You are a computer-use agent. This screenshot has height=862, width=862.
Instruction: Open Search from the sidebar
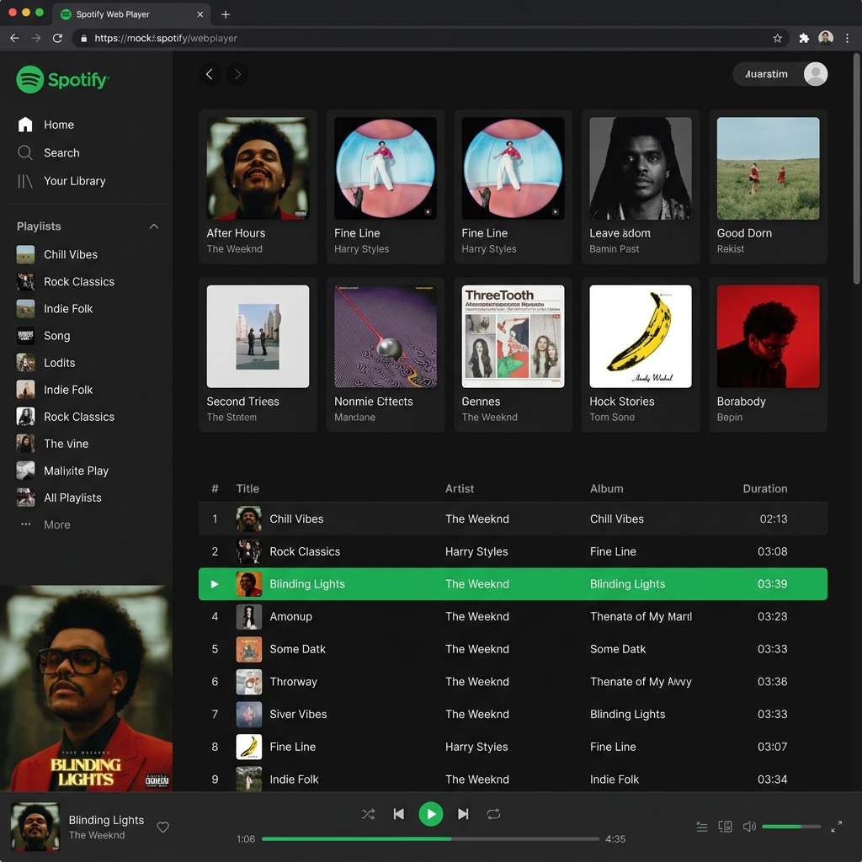[49, 153]
